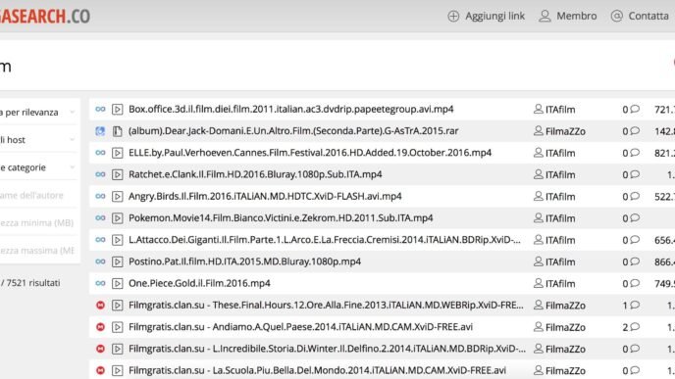Click the Aggiungi link plus icon
Viewport: 675px width, 379px height.
(453, 17)
